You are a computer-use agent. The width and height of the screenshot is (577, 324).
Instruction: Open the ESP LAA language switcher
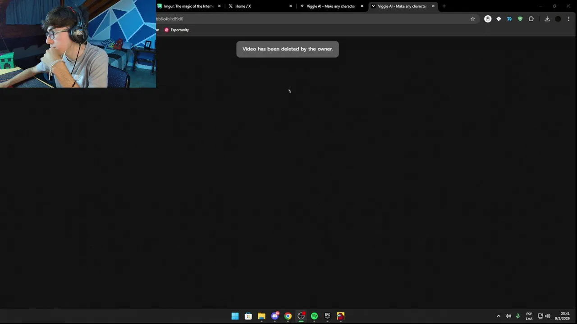tap(529, 316)
